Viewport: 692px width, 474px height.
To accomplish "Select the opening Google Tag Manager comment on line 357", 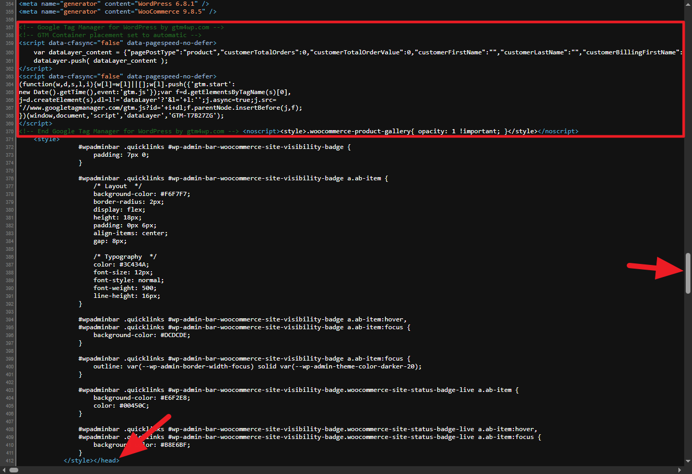I will [122, 27].
